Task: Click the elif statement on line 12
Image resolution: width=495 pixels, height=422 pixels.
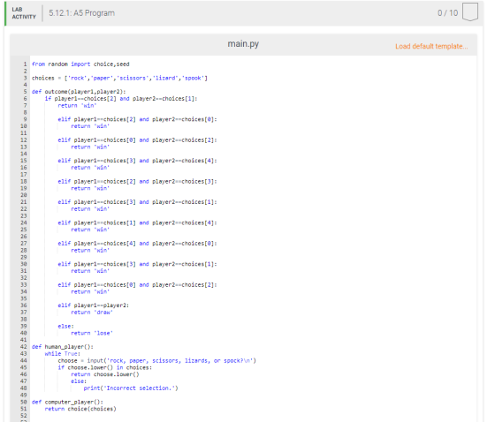Action: (137, 139)
